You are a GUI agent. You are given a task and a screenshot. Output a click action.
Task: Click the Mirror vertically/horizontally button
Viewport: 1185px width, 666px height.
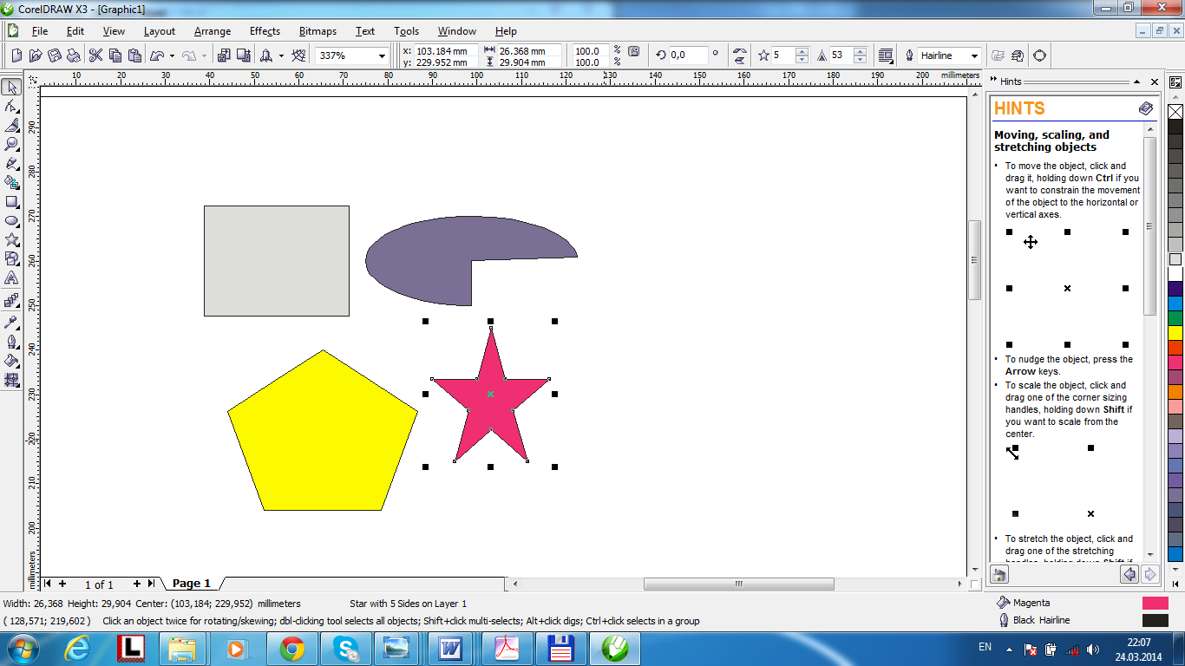pos(739,55)
